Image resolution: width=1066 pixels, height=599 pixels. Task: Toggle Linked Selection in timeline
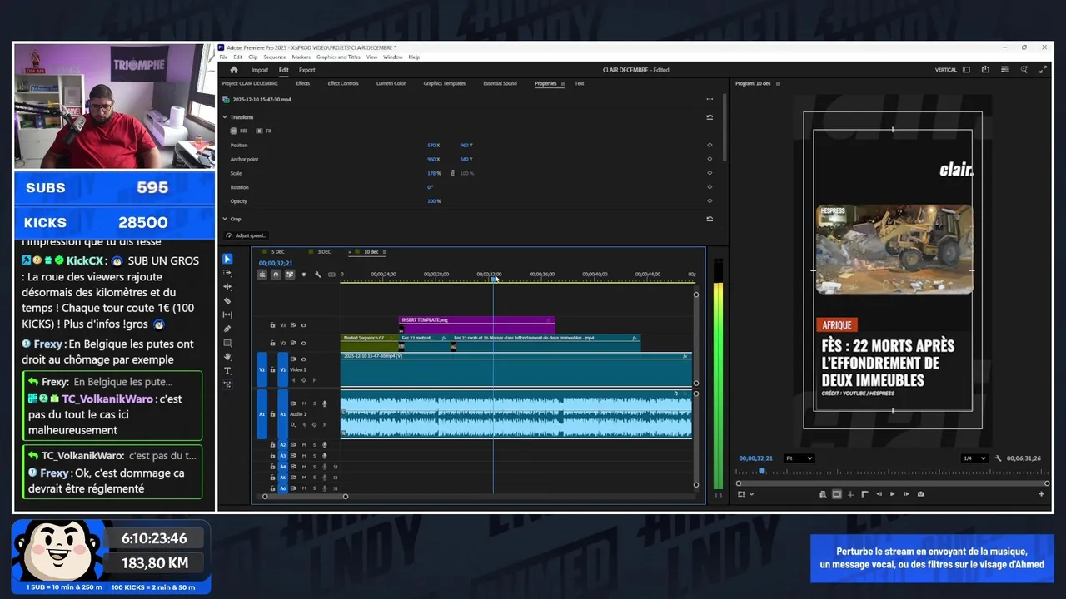289,275
